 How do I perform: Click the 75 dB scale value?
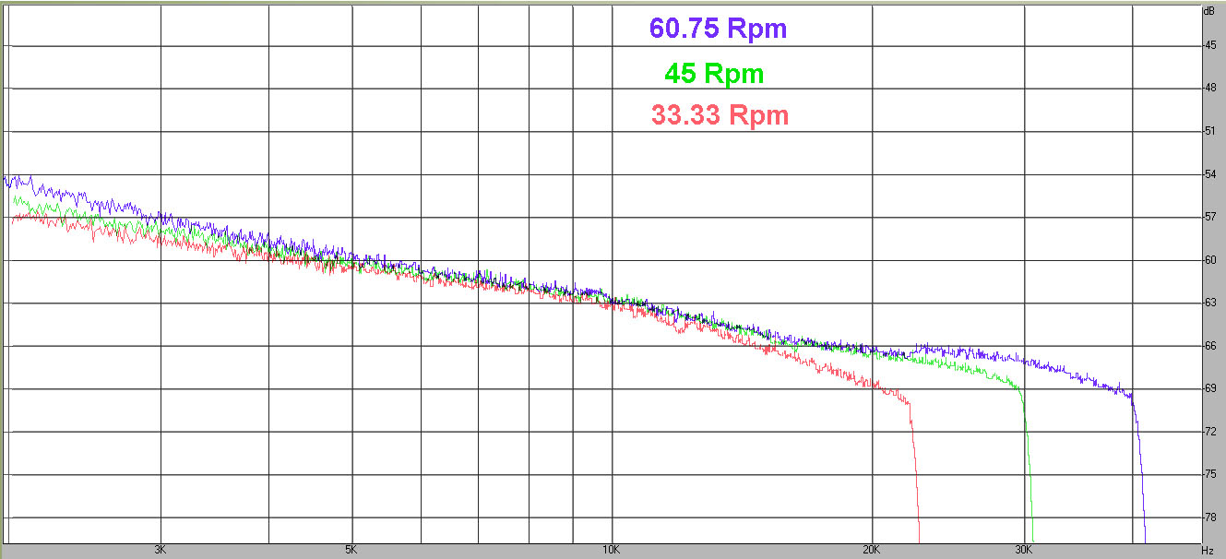coord(1208,475)
